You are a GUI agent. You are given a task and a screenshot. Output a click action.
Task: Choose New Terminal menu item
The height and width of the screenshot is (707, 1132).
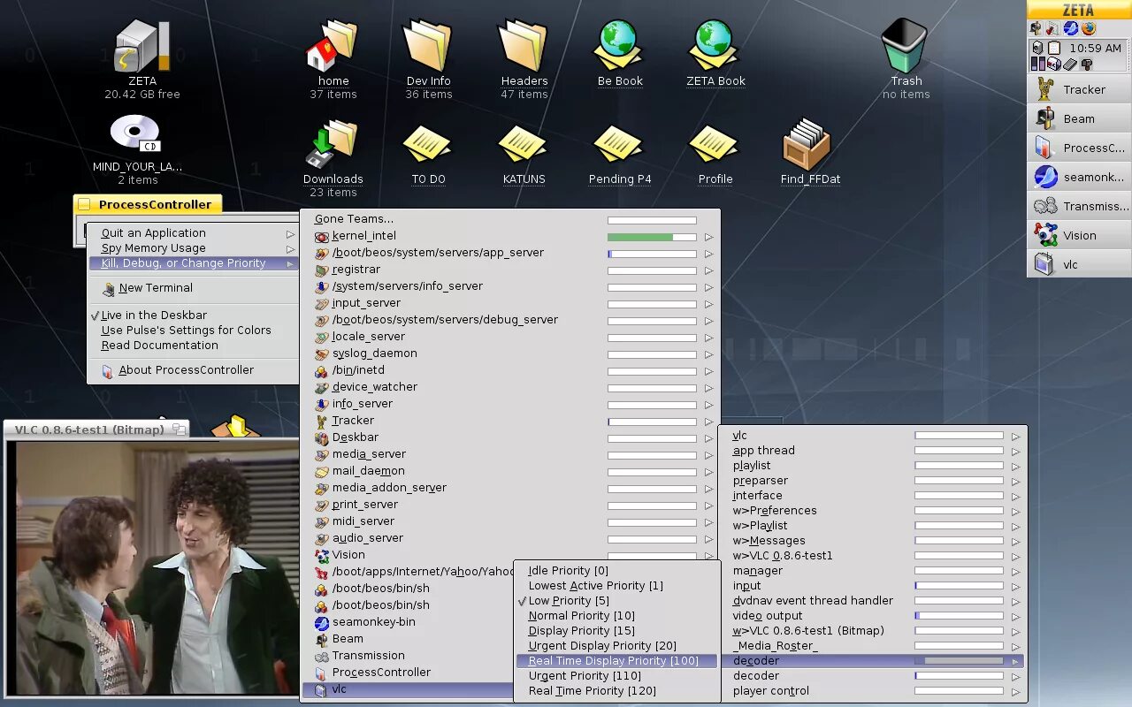pyautogui.click(x=193, y=288)
